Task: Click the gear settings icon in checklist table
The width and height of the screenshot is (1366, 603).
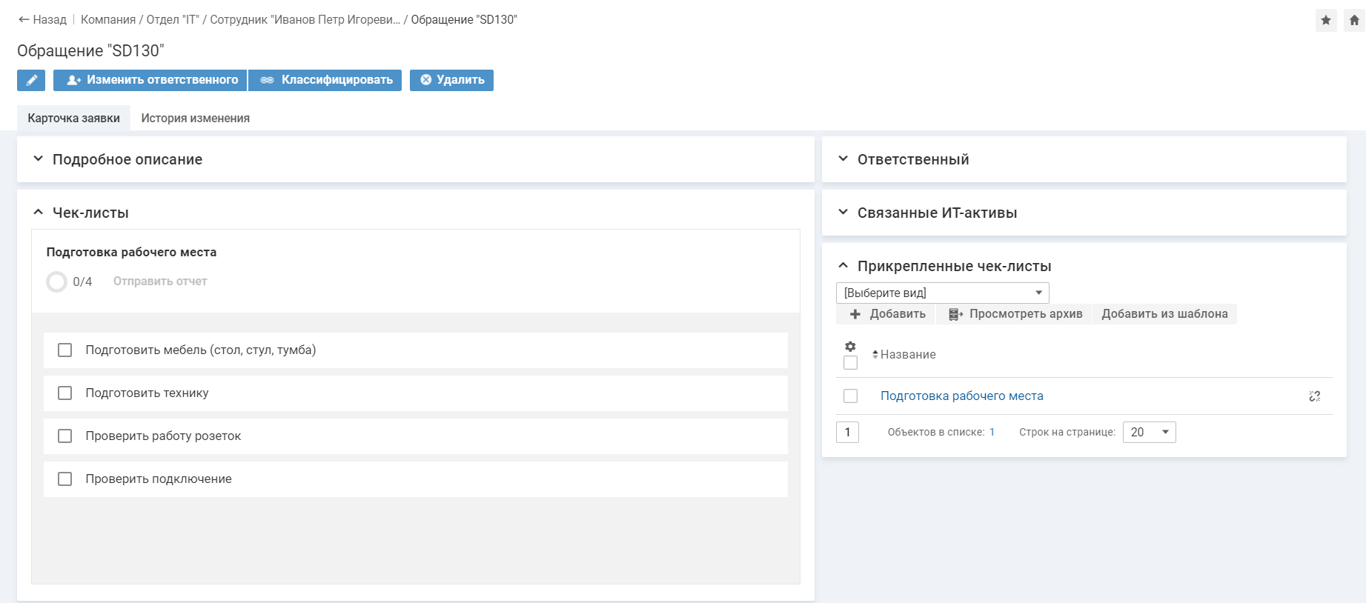Action: (850, 347)
